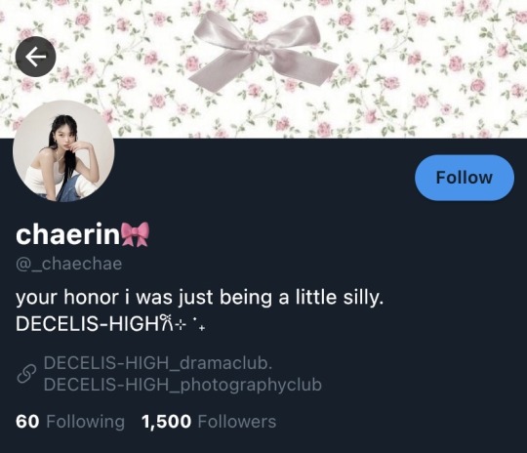Click the bio line about being silly
This screenshot has width=527, height=453.
point(200,298)
